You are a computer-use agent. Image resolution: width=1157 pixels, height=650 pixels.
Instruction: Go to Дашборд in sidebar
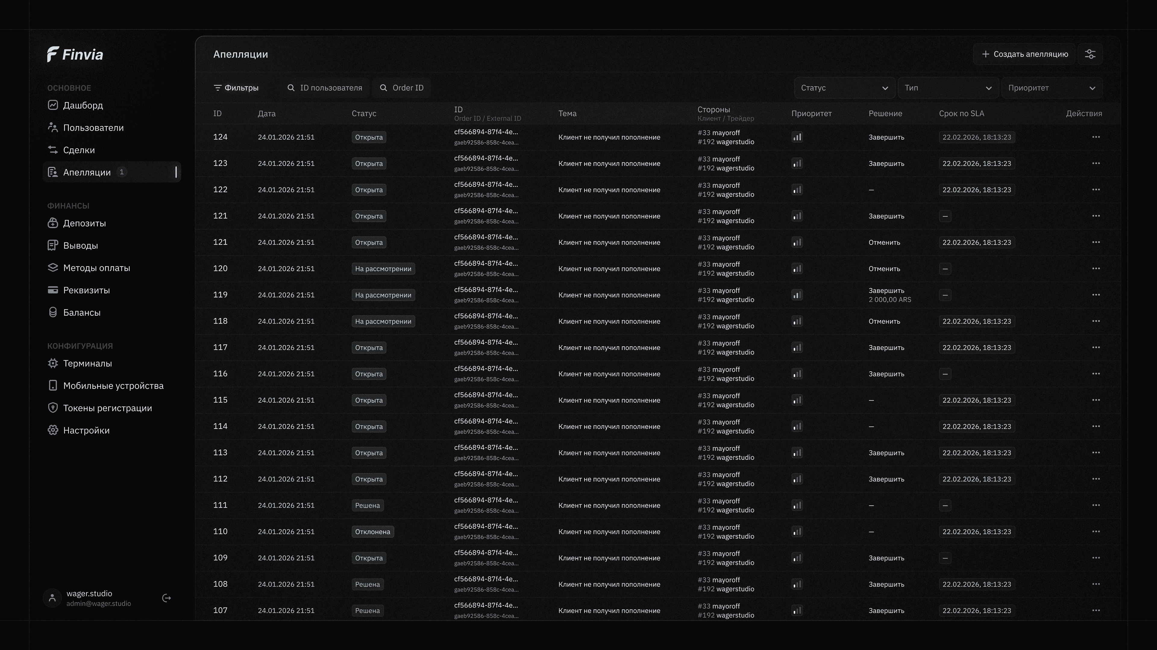click(x=83, y=105)
